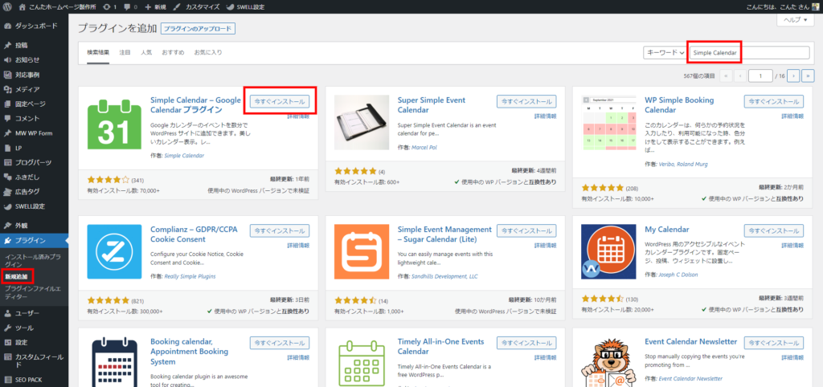Select the 新規追加 submenu item

(16, 275)
